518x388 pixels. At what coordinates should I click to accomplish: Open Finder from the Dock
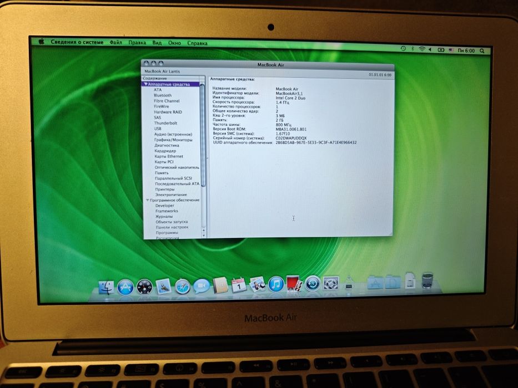(107, 287)
